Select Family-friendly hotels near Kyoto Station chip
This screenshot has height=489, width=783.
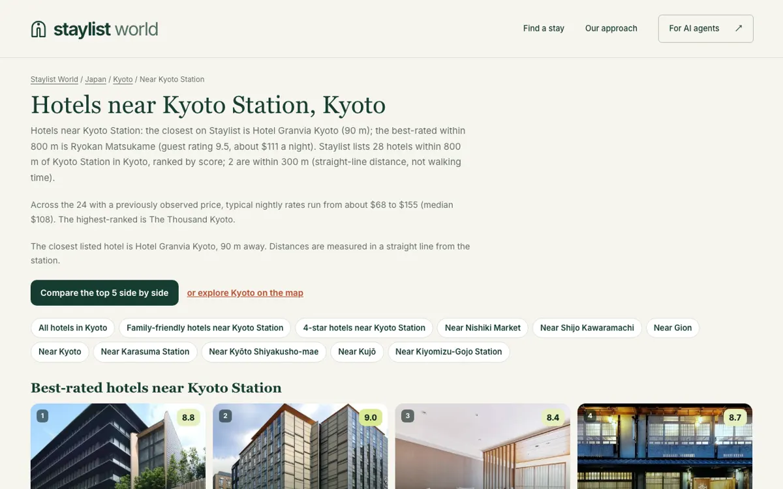205,328
